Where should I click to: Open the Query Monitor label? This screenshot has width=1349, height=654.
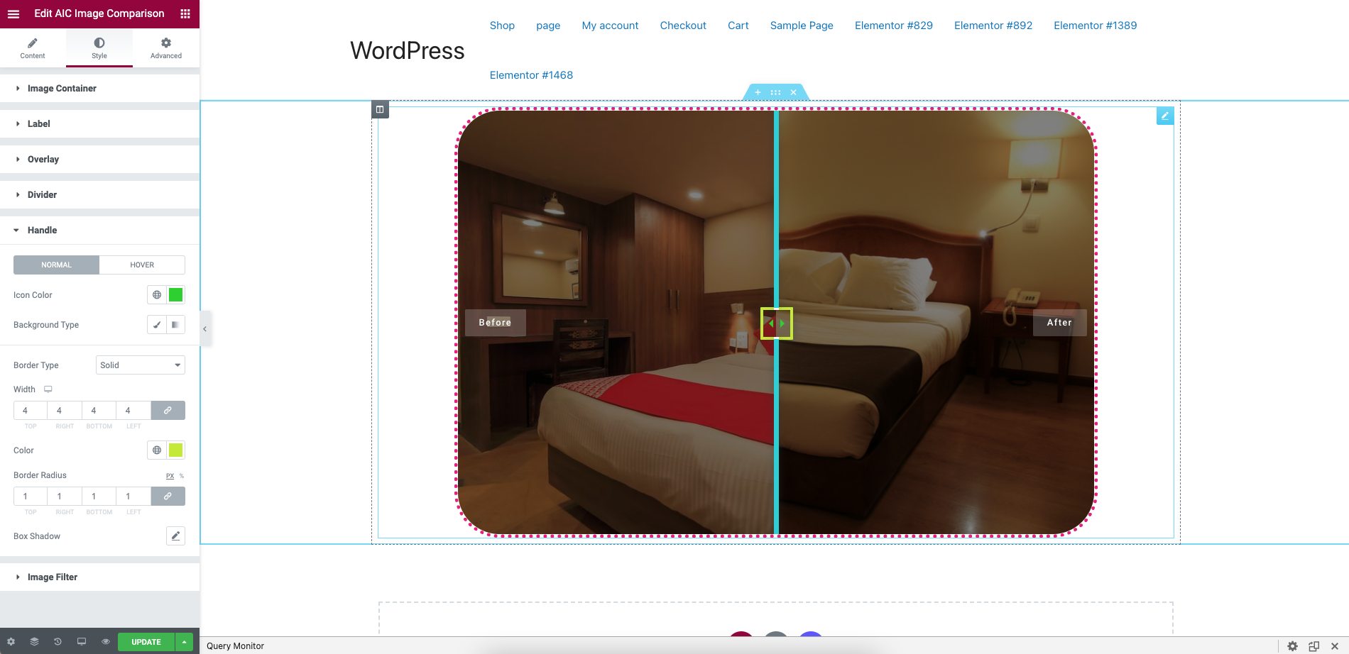pyautogui.click(x=235, y=646)
